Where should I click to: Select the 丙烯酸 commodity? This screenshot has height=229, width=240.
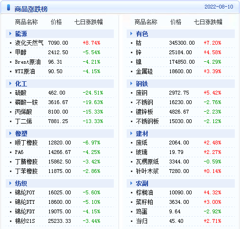(24, 112)
